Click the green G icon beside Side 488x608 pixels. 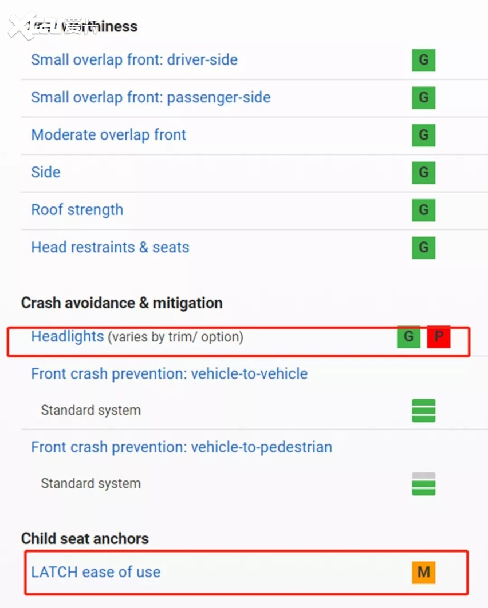point(423,172)
